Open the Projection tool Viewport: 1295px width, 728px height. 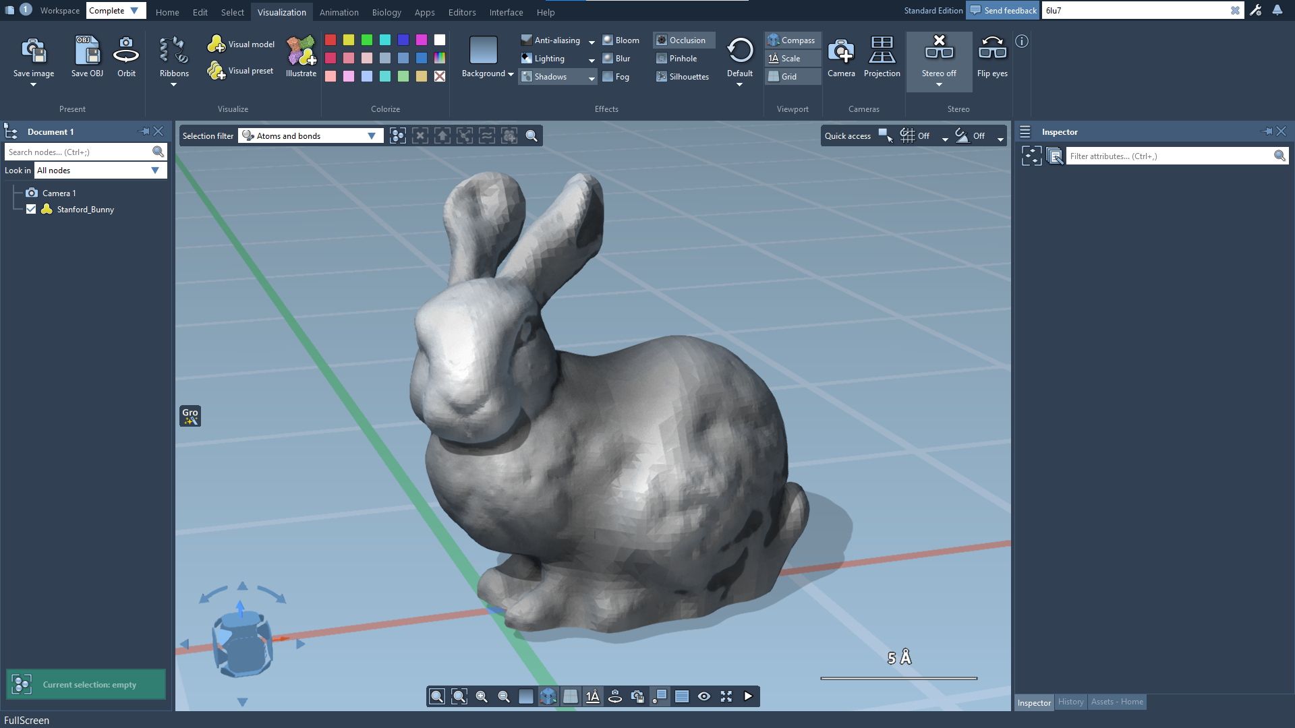click(882, 51)
